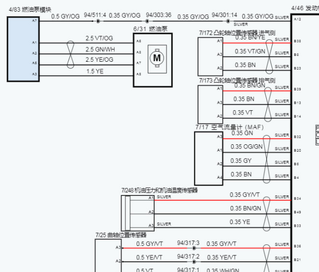The height and width of the screenshot is (272, 319).
Task: Click the 7/17 空气流量计 (MAF) title
Action: tap(230, 127)
